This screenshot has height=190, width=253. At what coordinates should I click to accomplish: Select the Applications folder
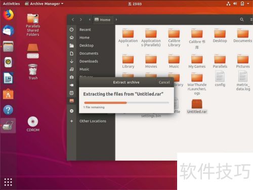pos(128,37)
